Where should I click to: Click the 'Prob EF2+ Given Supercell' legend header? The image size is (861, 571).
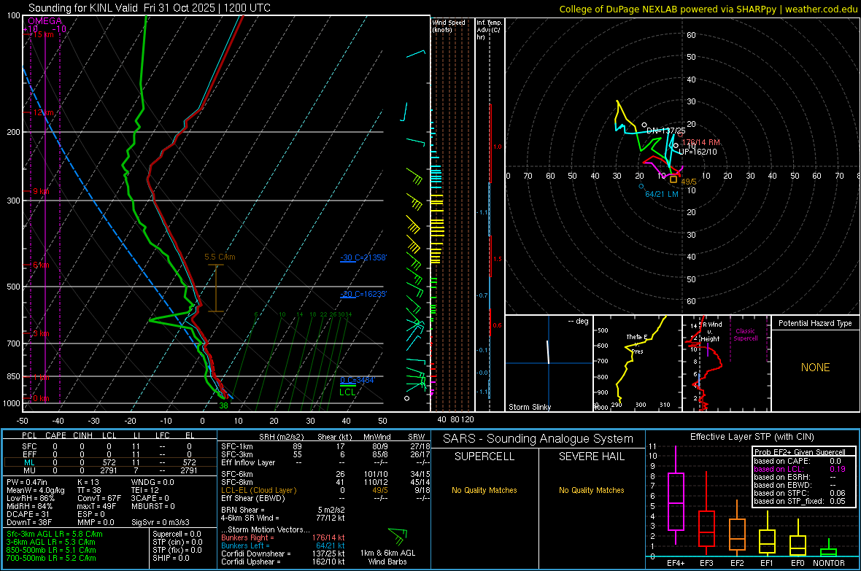point(800,452)
